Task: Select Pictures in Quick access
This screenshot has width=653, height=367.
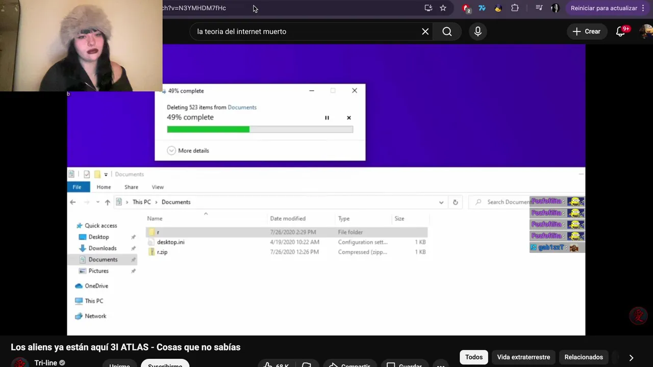Action: click(98, 271)
